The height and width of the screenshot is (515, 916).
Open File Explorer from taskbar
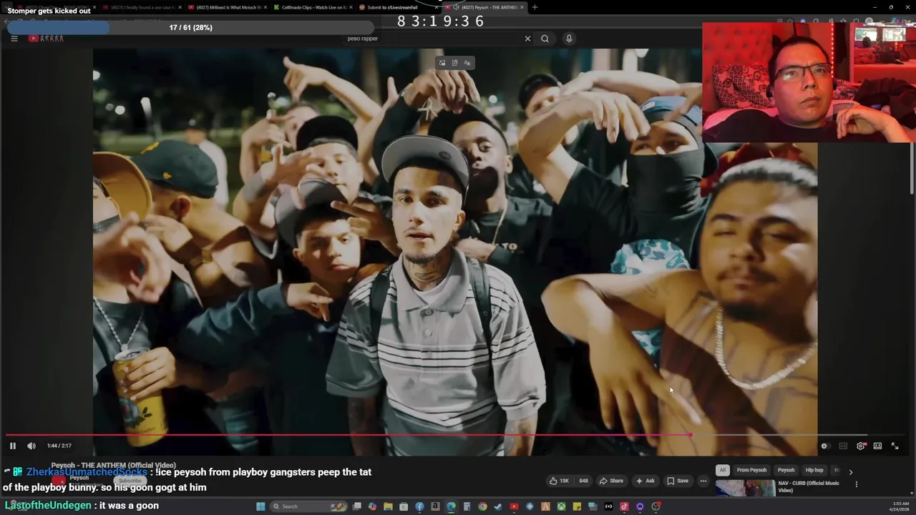click(388, 506)
